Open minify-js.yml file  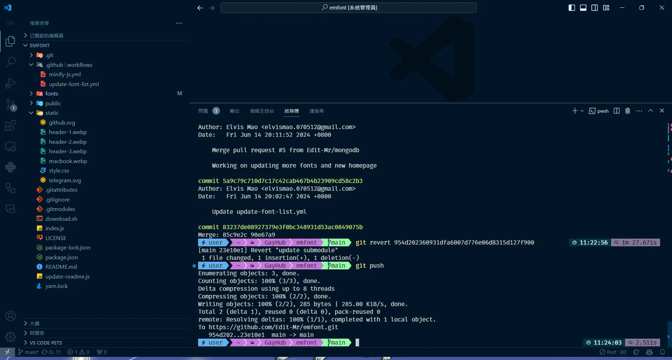point(105,75)
